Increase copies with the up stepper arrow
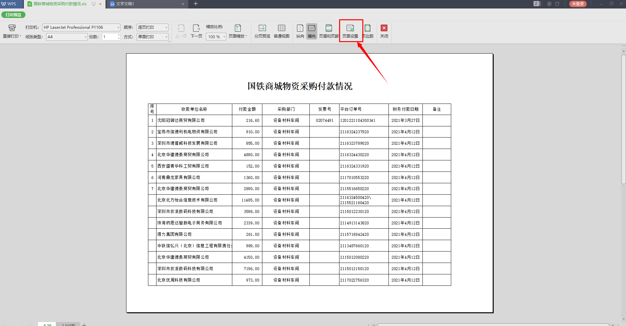 119,35
